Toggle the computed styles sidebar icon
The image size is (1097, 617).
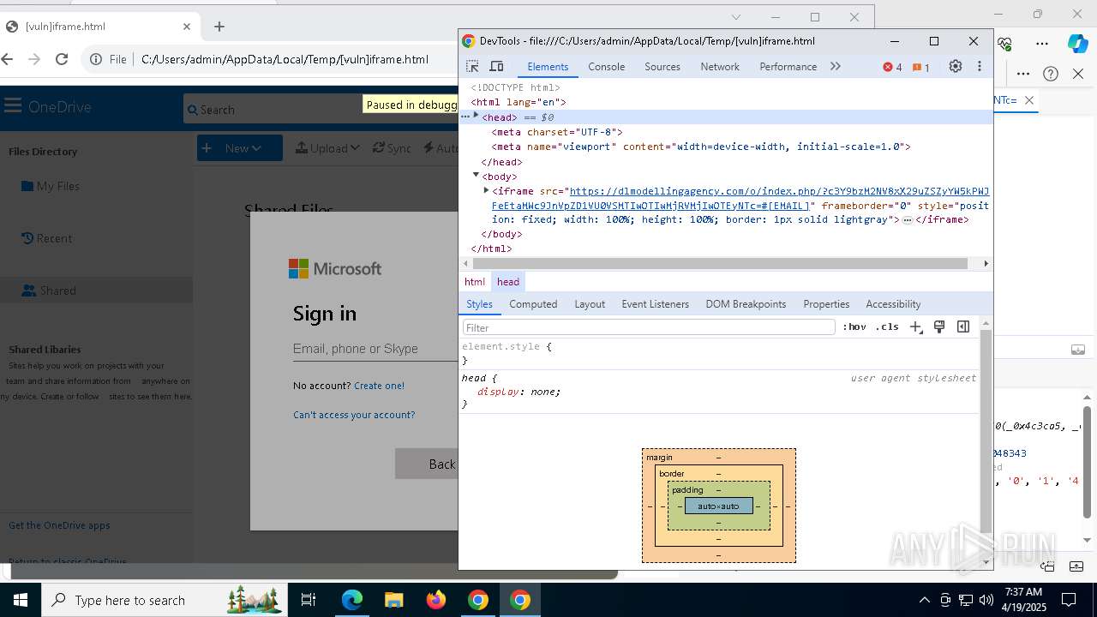(963, 326)
